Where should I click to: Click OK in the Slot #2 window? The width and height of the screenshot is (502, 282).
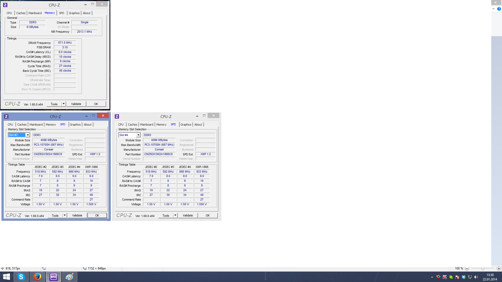tap(97, 215)
